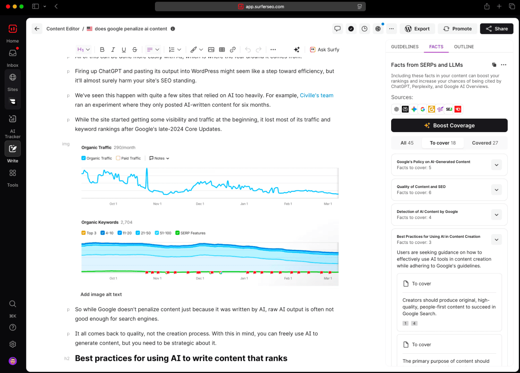Add a hyperlink with the link icon

233,49
